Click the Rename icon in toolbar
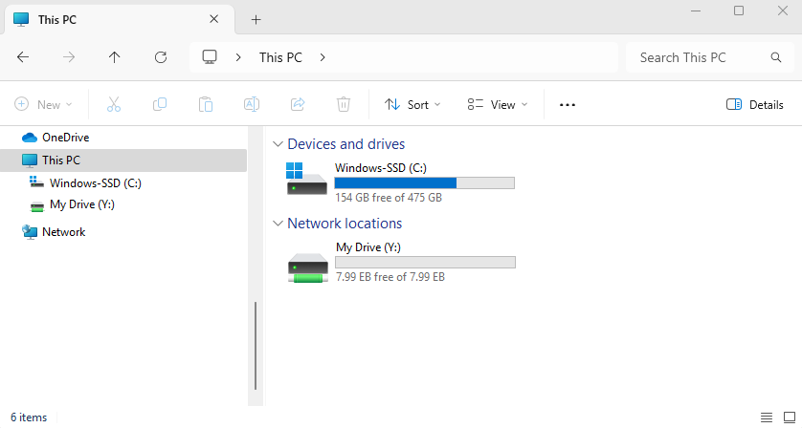The width and height of the screenshot is (802, 428). point(252,104)
